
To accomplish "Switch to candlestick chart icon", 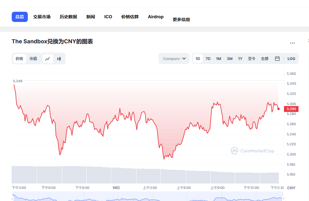I will (59, 59).
